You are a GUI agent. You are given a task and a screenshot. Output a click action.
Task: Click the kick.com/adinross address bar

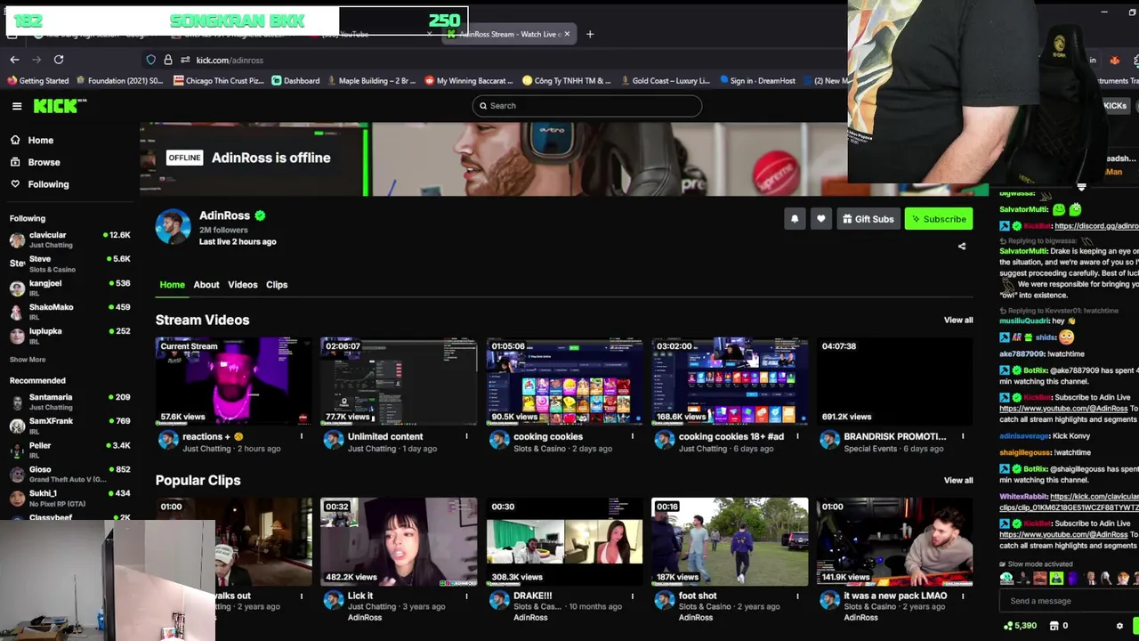click(230, 60)
